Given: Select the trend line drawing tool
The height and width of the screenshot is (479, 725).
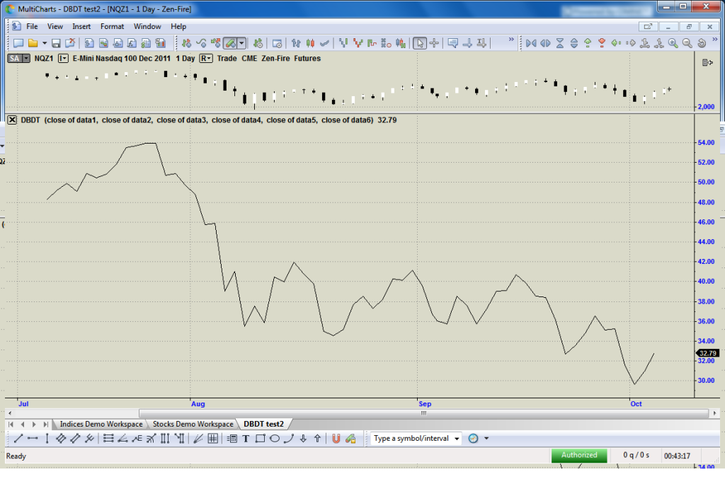Looking at the screenshot, I should 19,439.
